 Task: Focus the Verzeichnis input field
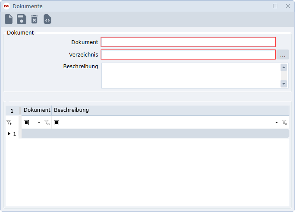coord(188,54)
